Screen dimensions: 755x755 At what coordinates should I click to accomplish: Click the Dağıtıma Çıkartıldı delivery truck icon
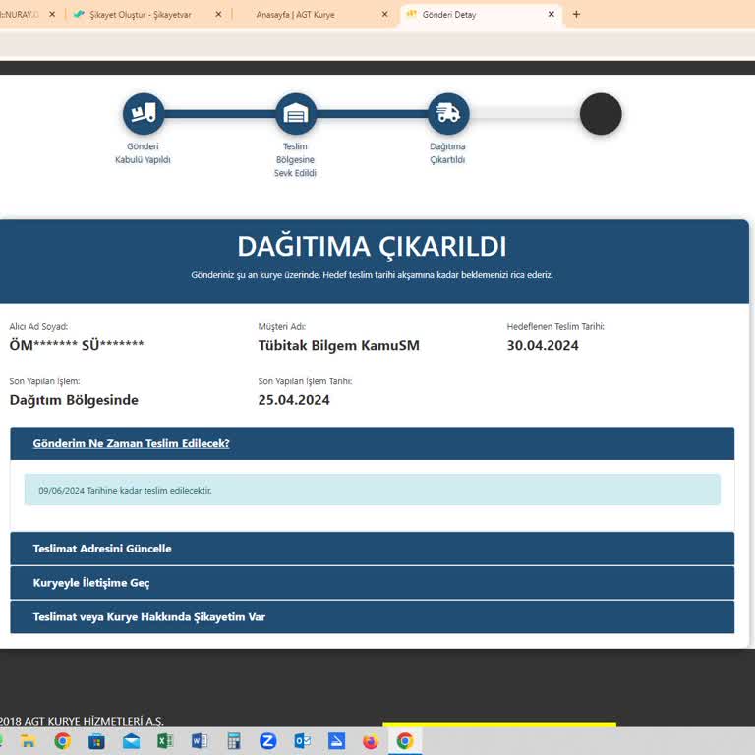click(448, 114)
